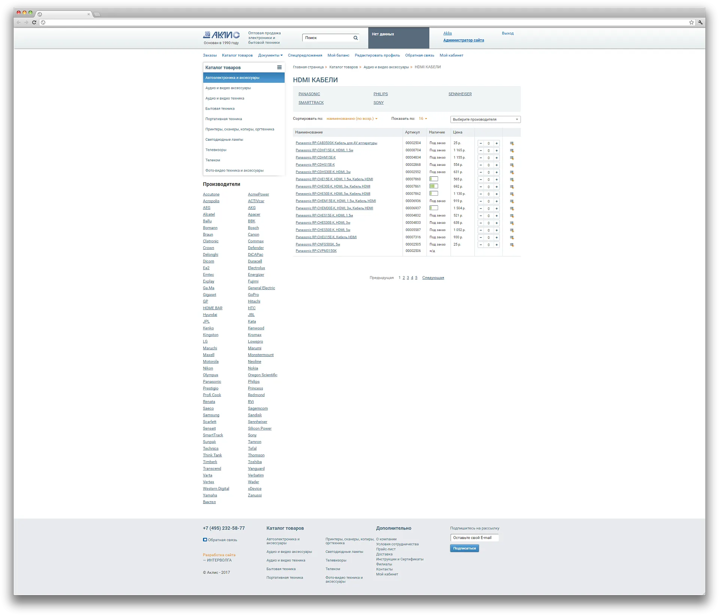The height and width of the screenshot is (615, 719).
Task: Go back with browser back arrow
Action: coord(19,22)
